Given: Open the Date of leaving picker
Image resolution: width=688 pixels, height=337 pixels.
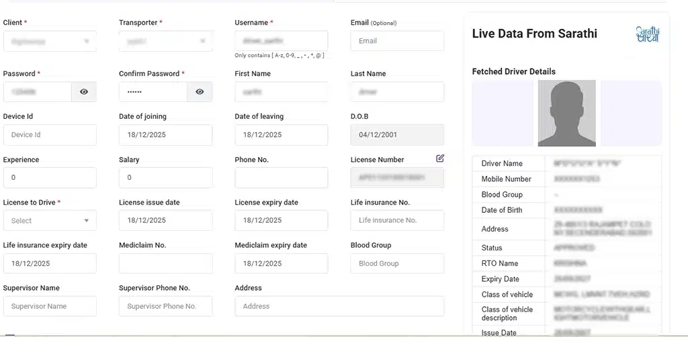Looking at the screenshot, I should (282, 135).
